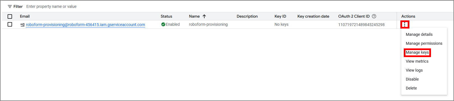Viewport: 454px width, 101px height.
Task: Click the green Enabled status checkmark
Action: [x=163, y=24]
